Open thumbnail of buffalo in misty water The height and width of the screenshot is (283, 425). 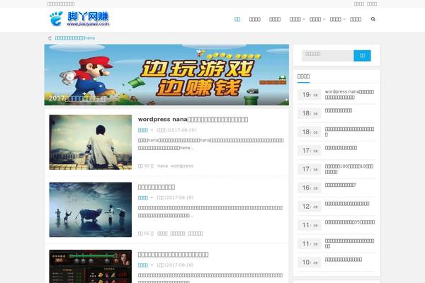coord(91,209)
